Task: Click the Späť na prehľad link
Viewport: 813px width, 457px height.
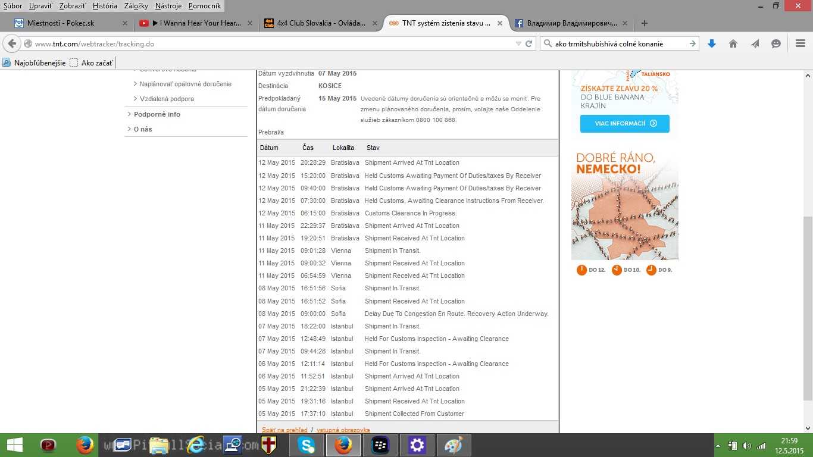Action: (x=284, y=430)
